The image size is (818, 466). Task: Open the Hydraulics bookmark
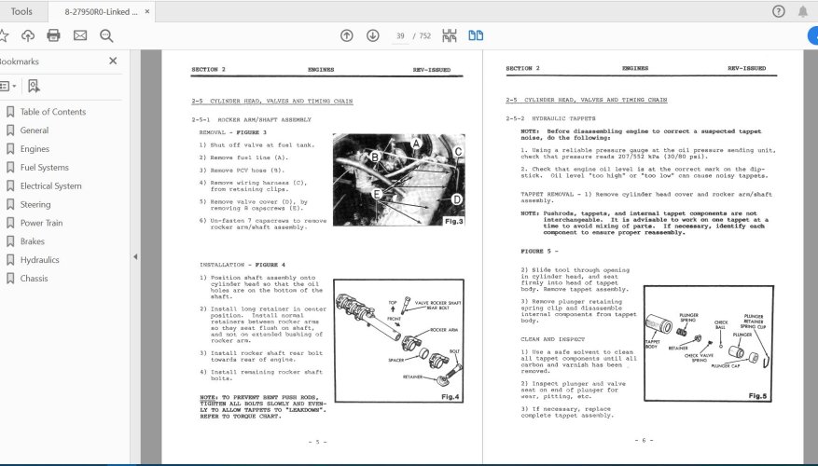40,260
